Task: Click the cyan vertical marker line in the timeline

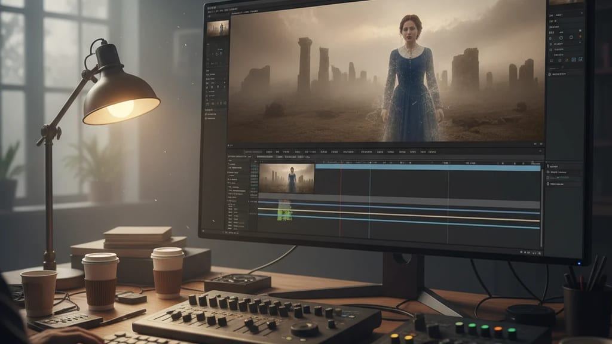Action: click(x=369, y=199)
